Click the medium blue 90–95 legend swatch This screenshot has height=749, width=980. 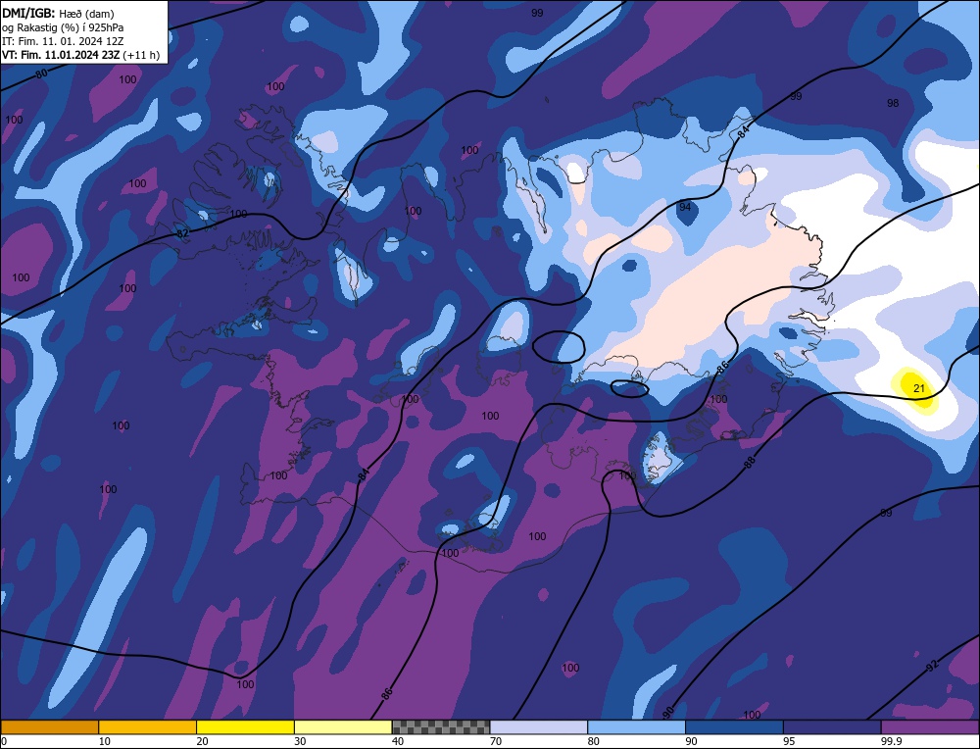[x=734, y=727]
